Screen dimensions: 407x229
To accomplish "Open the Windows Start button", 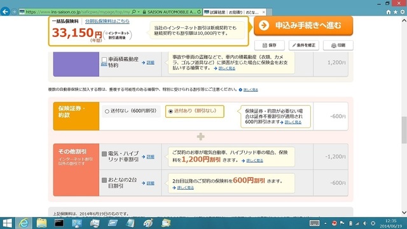I will click(7, 223).
